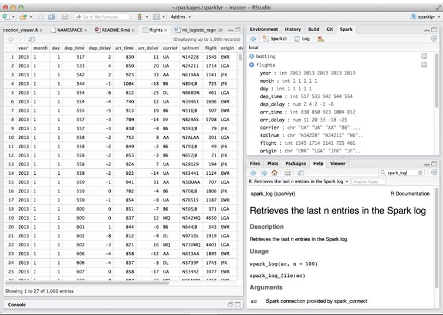Expand the batting table entry
Image resolution: width=443 pixels, height=315 pixels.
click(x=252, y=56)
